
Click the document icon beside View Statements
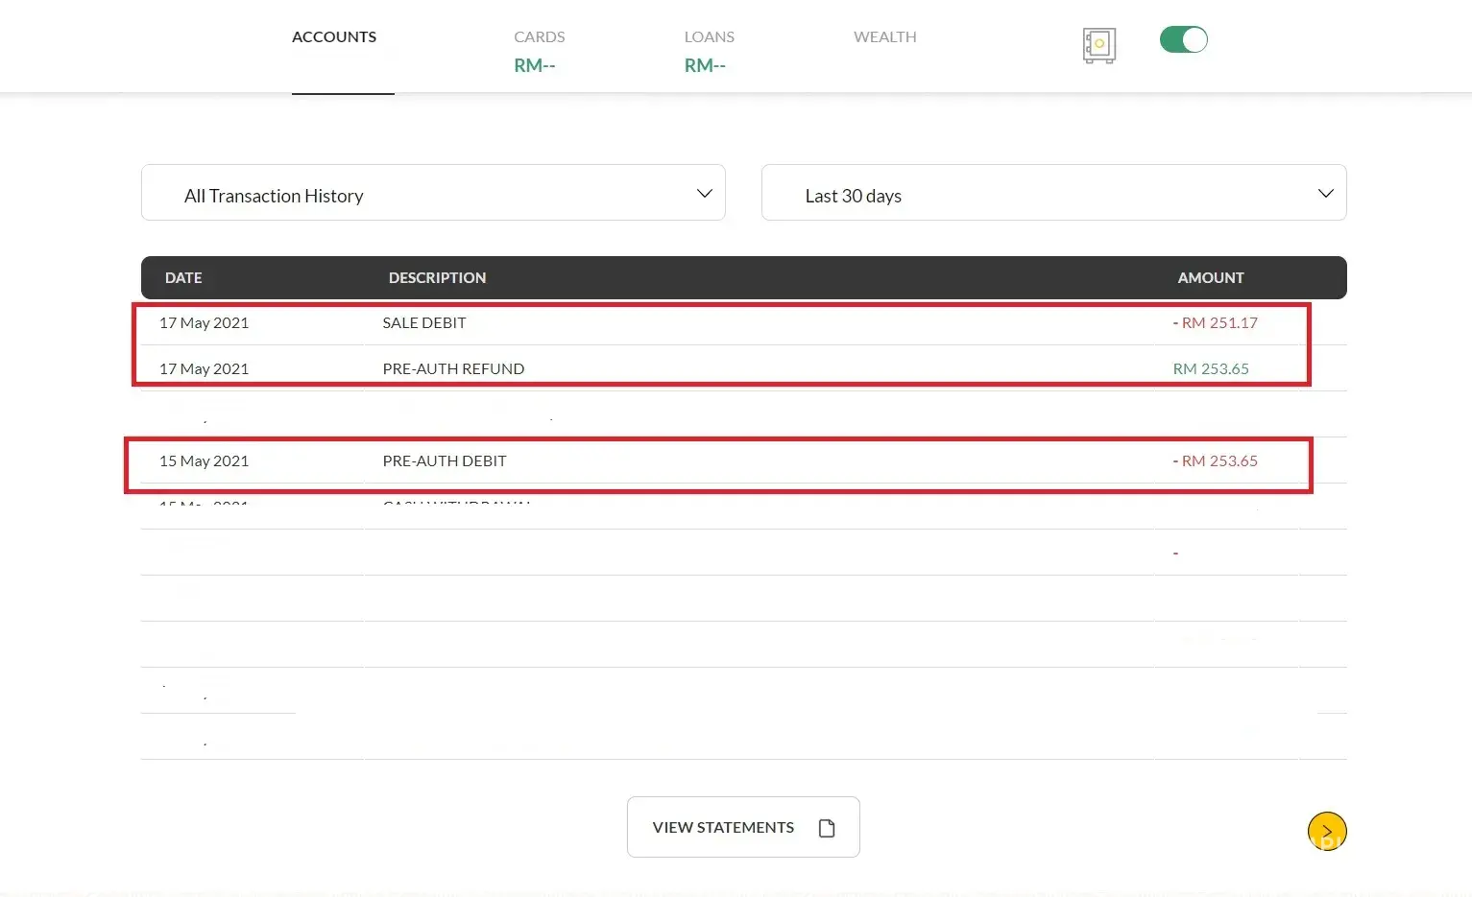click(x=826, y=828)
